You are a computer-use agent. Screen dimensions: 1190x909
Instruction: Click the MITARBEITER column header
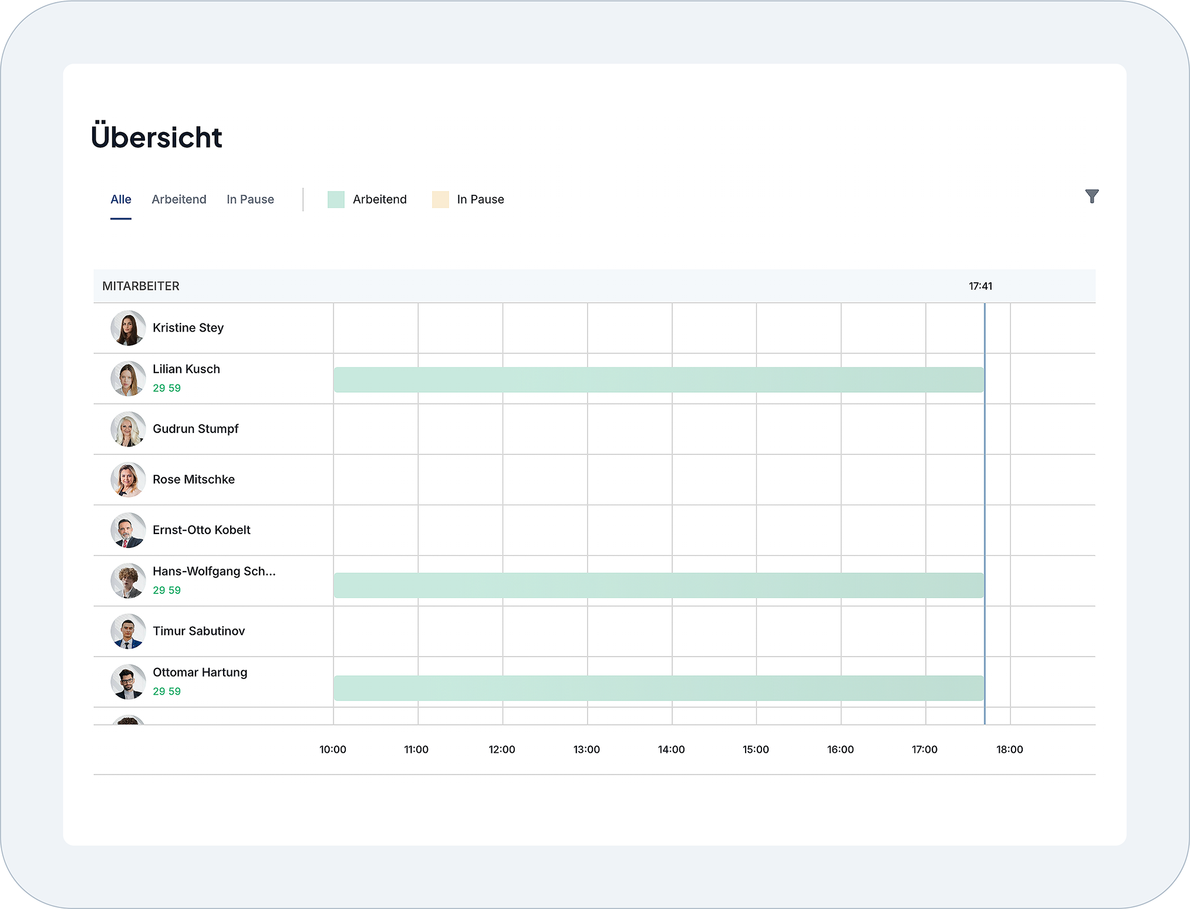[141, 286]
